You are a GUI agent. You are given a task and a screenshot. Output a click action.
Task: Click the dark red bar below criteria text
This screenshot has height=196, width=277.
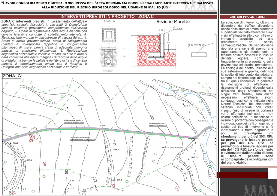click(x=242, y=175)
